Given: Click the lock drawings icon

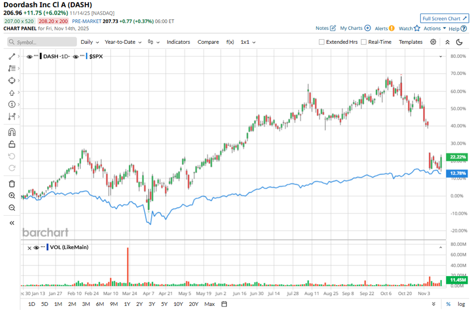Looking at the screenshot, I should tap(12, 144).
